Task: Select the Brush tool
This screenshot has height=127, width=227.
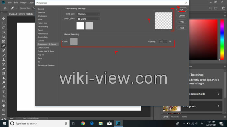Action: point(4,55)
